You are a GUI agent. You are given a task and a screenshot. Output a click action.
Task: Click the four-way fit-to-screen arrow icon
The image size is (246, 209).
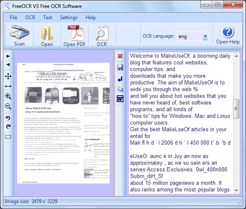pos(8,76)
